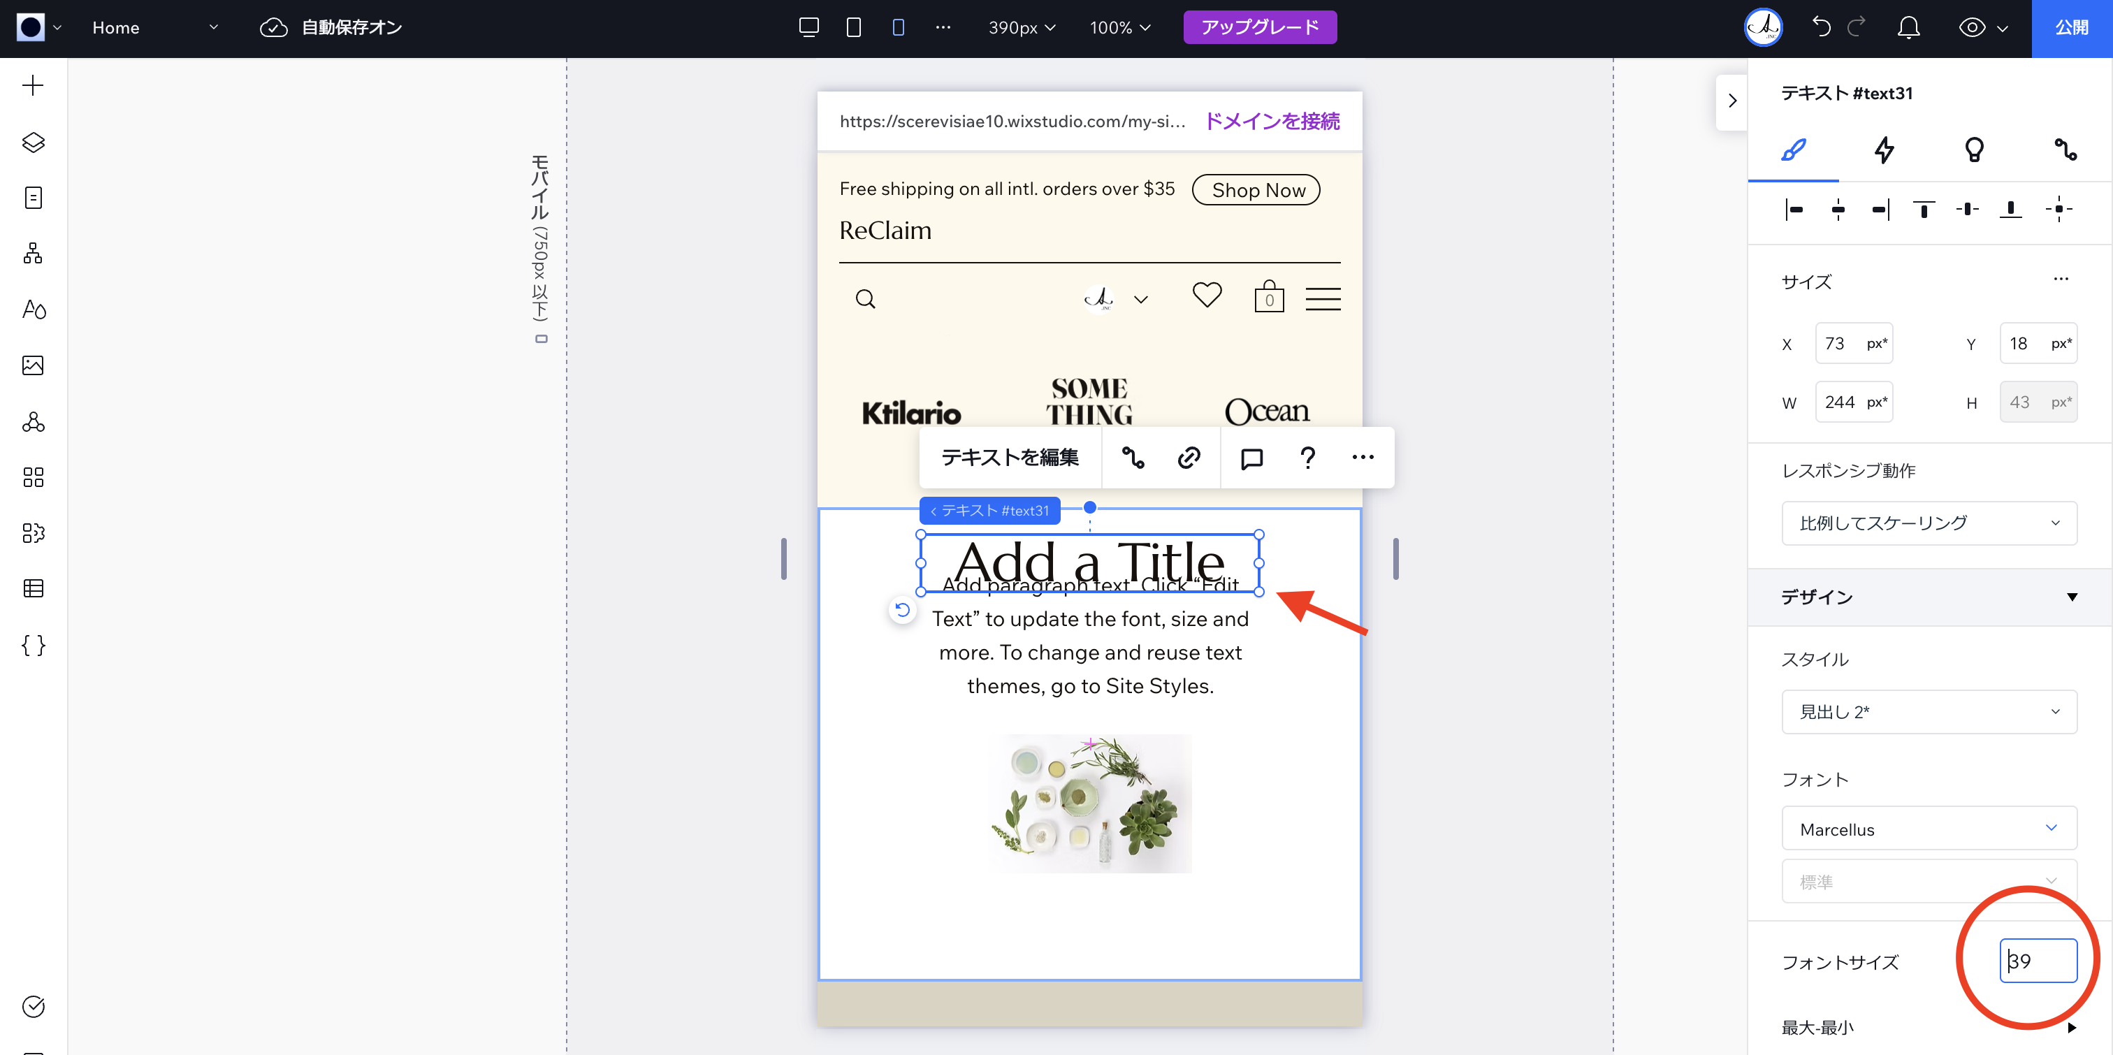Screen dimensions: 2113x1055
Task: Open the Marcellus font dropdown
Action: coord(1929,829)
